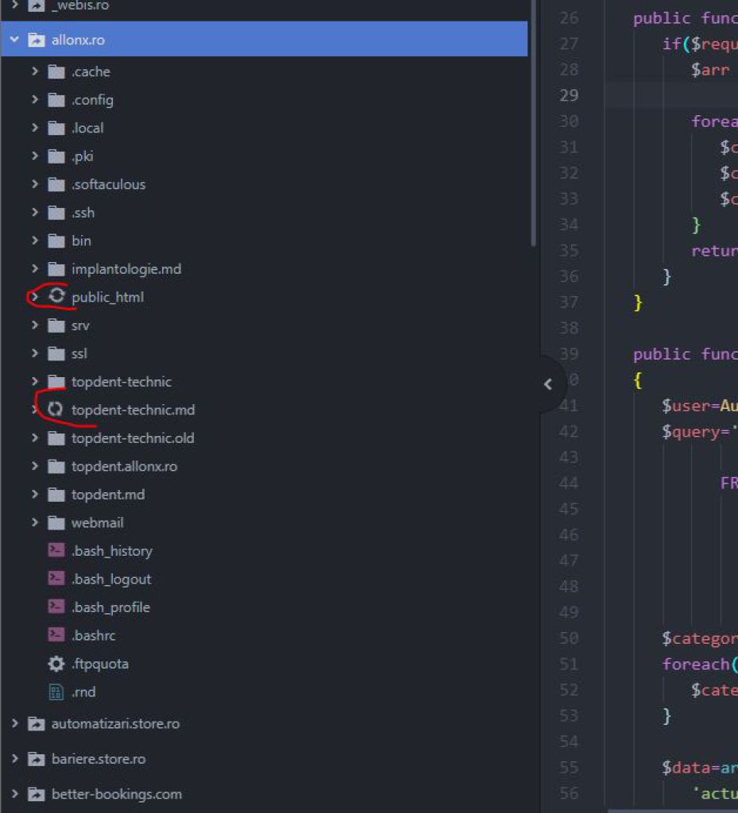Expand the srv folder chevron

35,325
